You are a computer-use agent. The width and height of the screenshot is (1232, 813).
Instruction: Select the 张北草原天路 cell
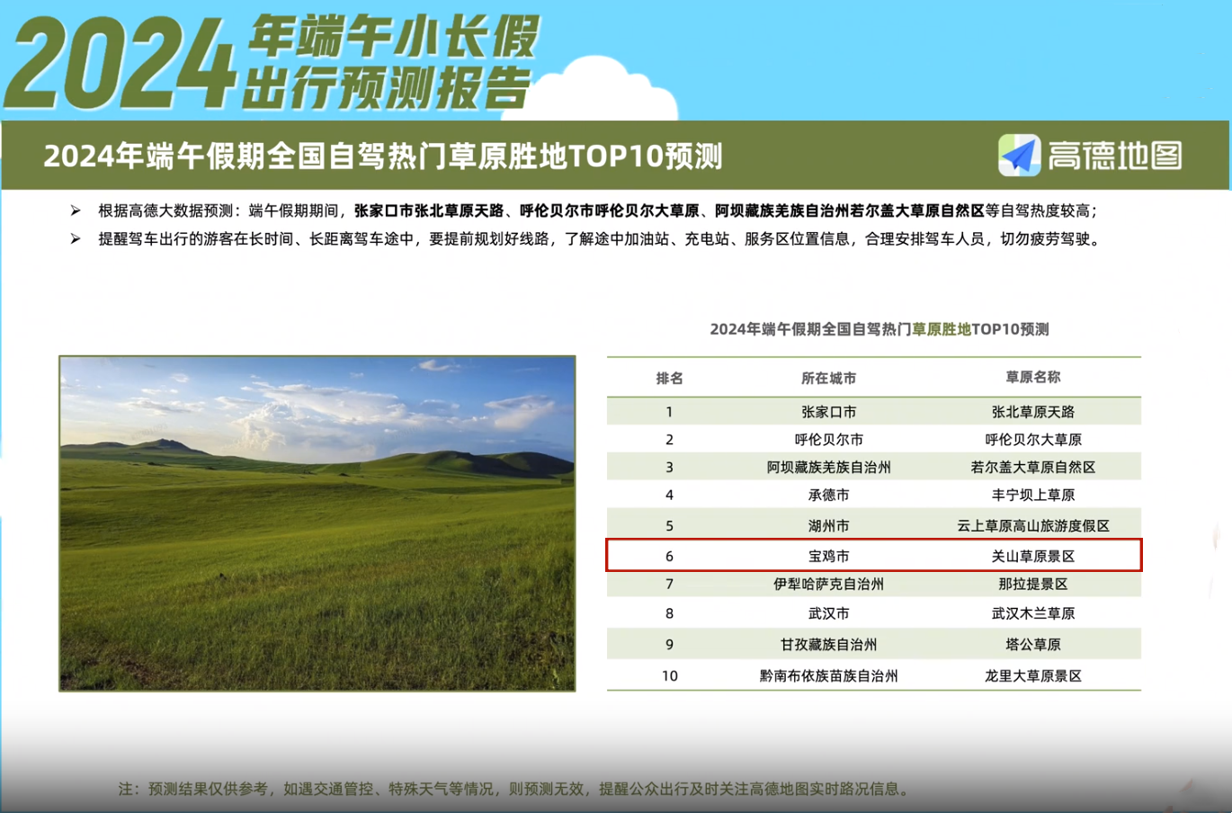[x=1033, y=412]
